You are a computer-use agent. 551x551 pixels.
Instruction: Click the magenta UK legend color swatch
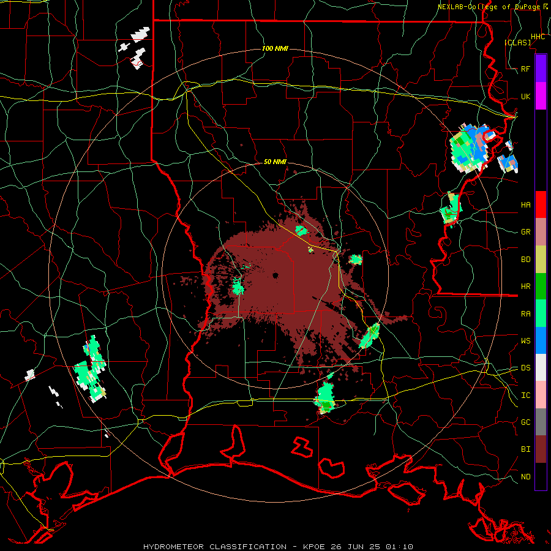[541, 96]
